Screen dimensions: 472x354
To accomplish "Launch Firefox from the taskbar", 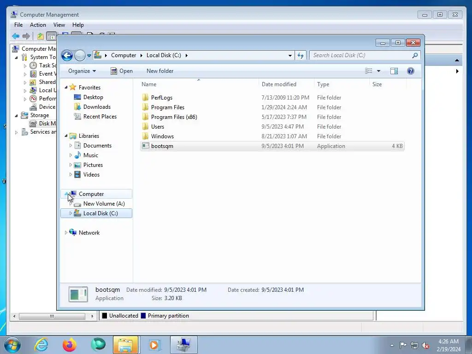I will 70,345.
